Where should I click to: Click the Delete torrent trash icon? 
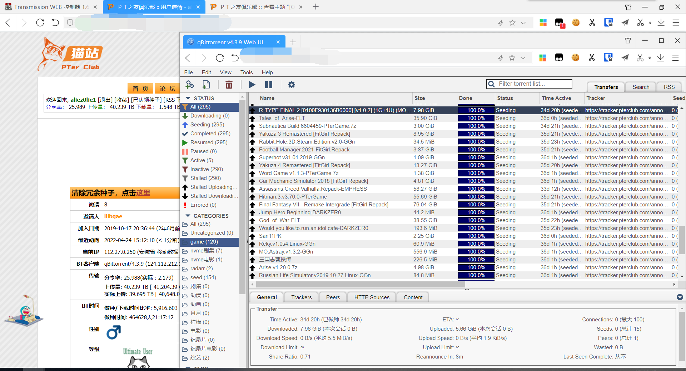pos(229,85)
